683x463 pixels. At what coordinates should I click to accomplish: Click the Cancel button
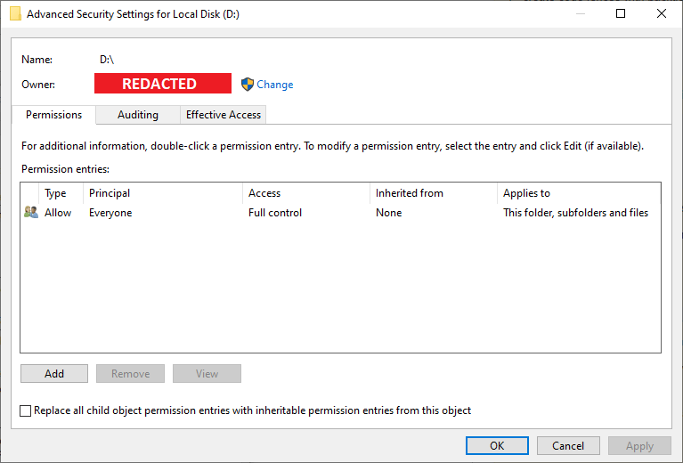pos(568,446)
